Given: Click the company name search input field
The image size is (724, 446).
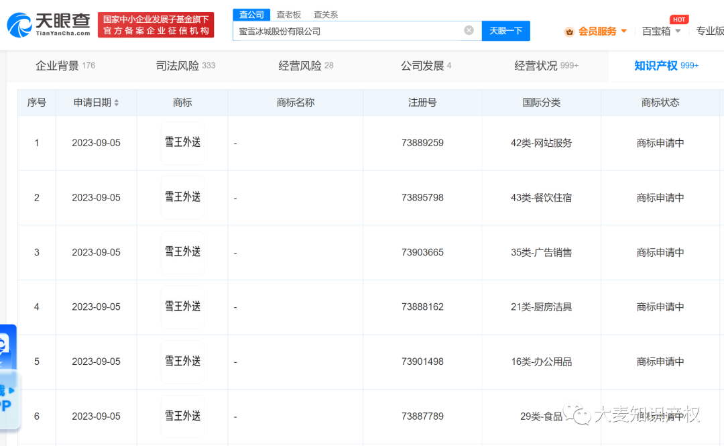Looking at the screenshot, I should (x=349, y=30).
